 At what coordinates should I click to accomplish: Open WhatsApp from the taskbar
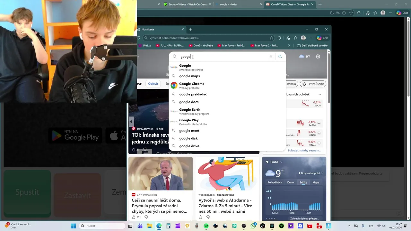coord(253,226)
